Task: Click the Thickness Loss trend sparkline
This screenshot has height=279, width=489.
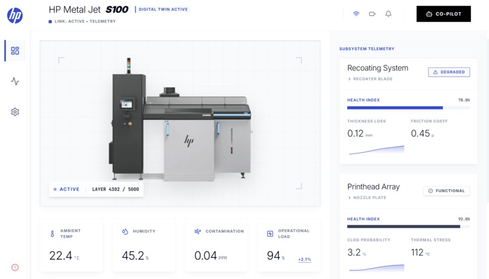Action: [376, 150]
